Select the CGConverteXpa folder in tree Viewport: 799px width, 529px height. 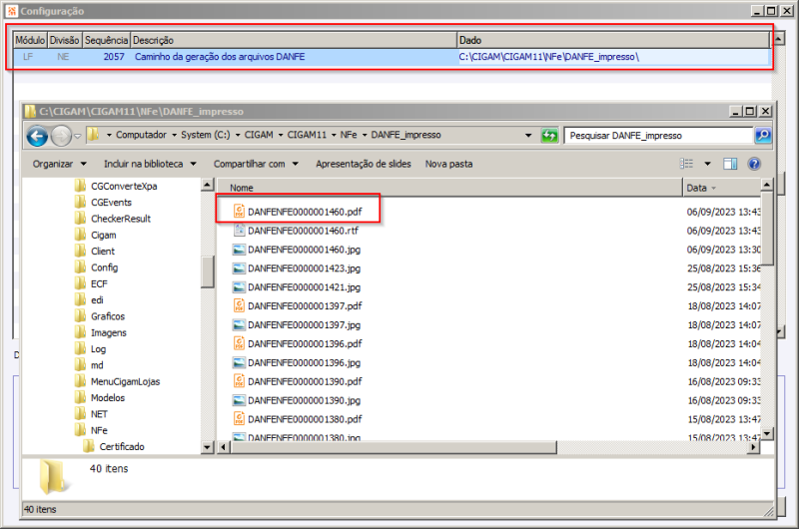(x=116, y=186)
